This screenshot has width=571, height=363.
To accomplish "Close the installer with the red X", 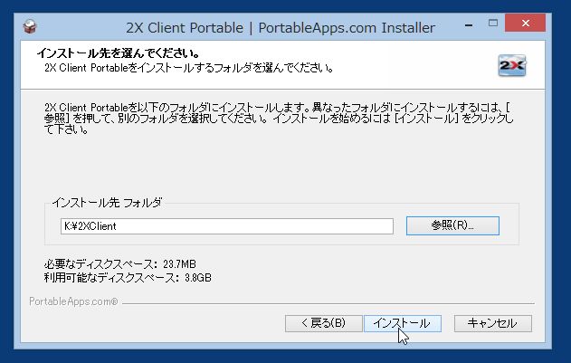I will click(525, 24).
